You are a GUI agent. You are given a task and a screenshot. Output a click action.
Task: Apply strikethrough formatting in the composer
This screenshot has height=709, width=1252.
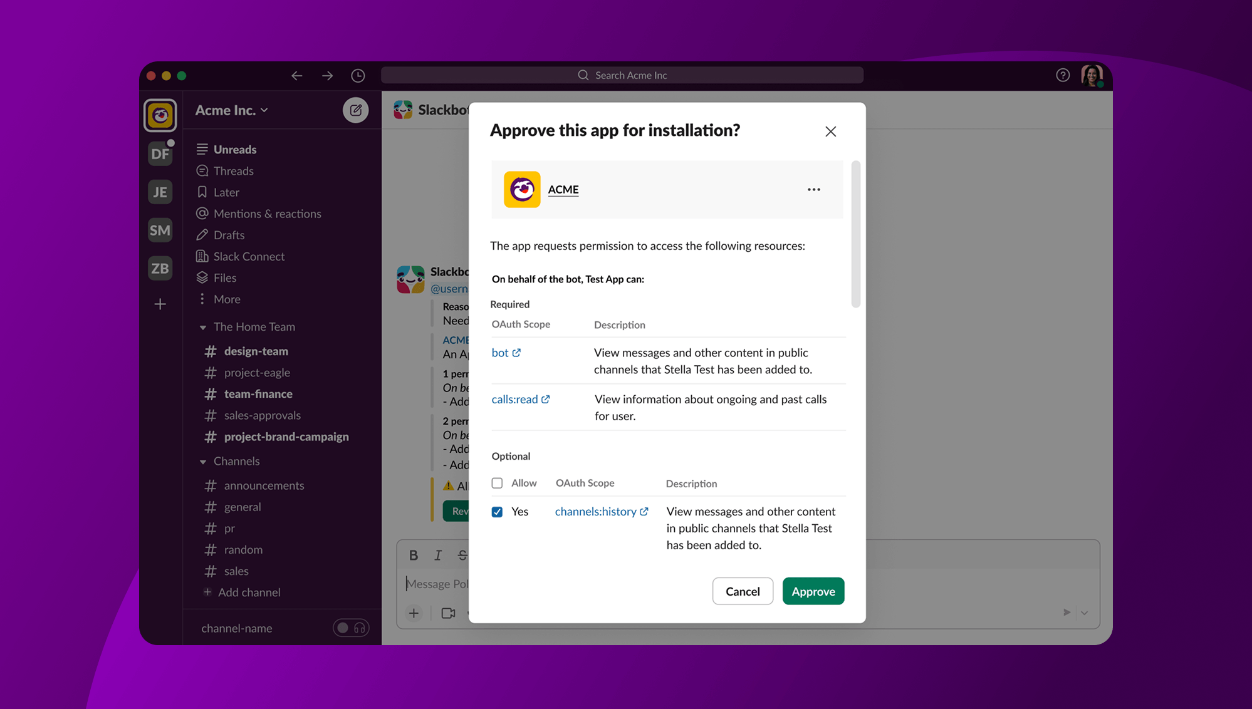click(462, 555)
